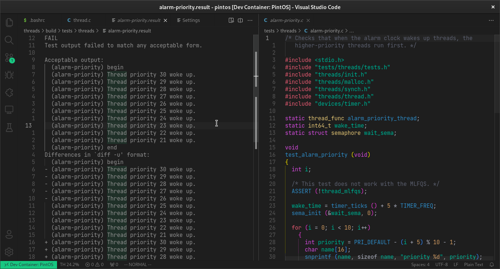Open the Run and Debug view
The width and height of the screenshot is (500, 269).
9,75
